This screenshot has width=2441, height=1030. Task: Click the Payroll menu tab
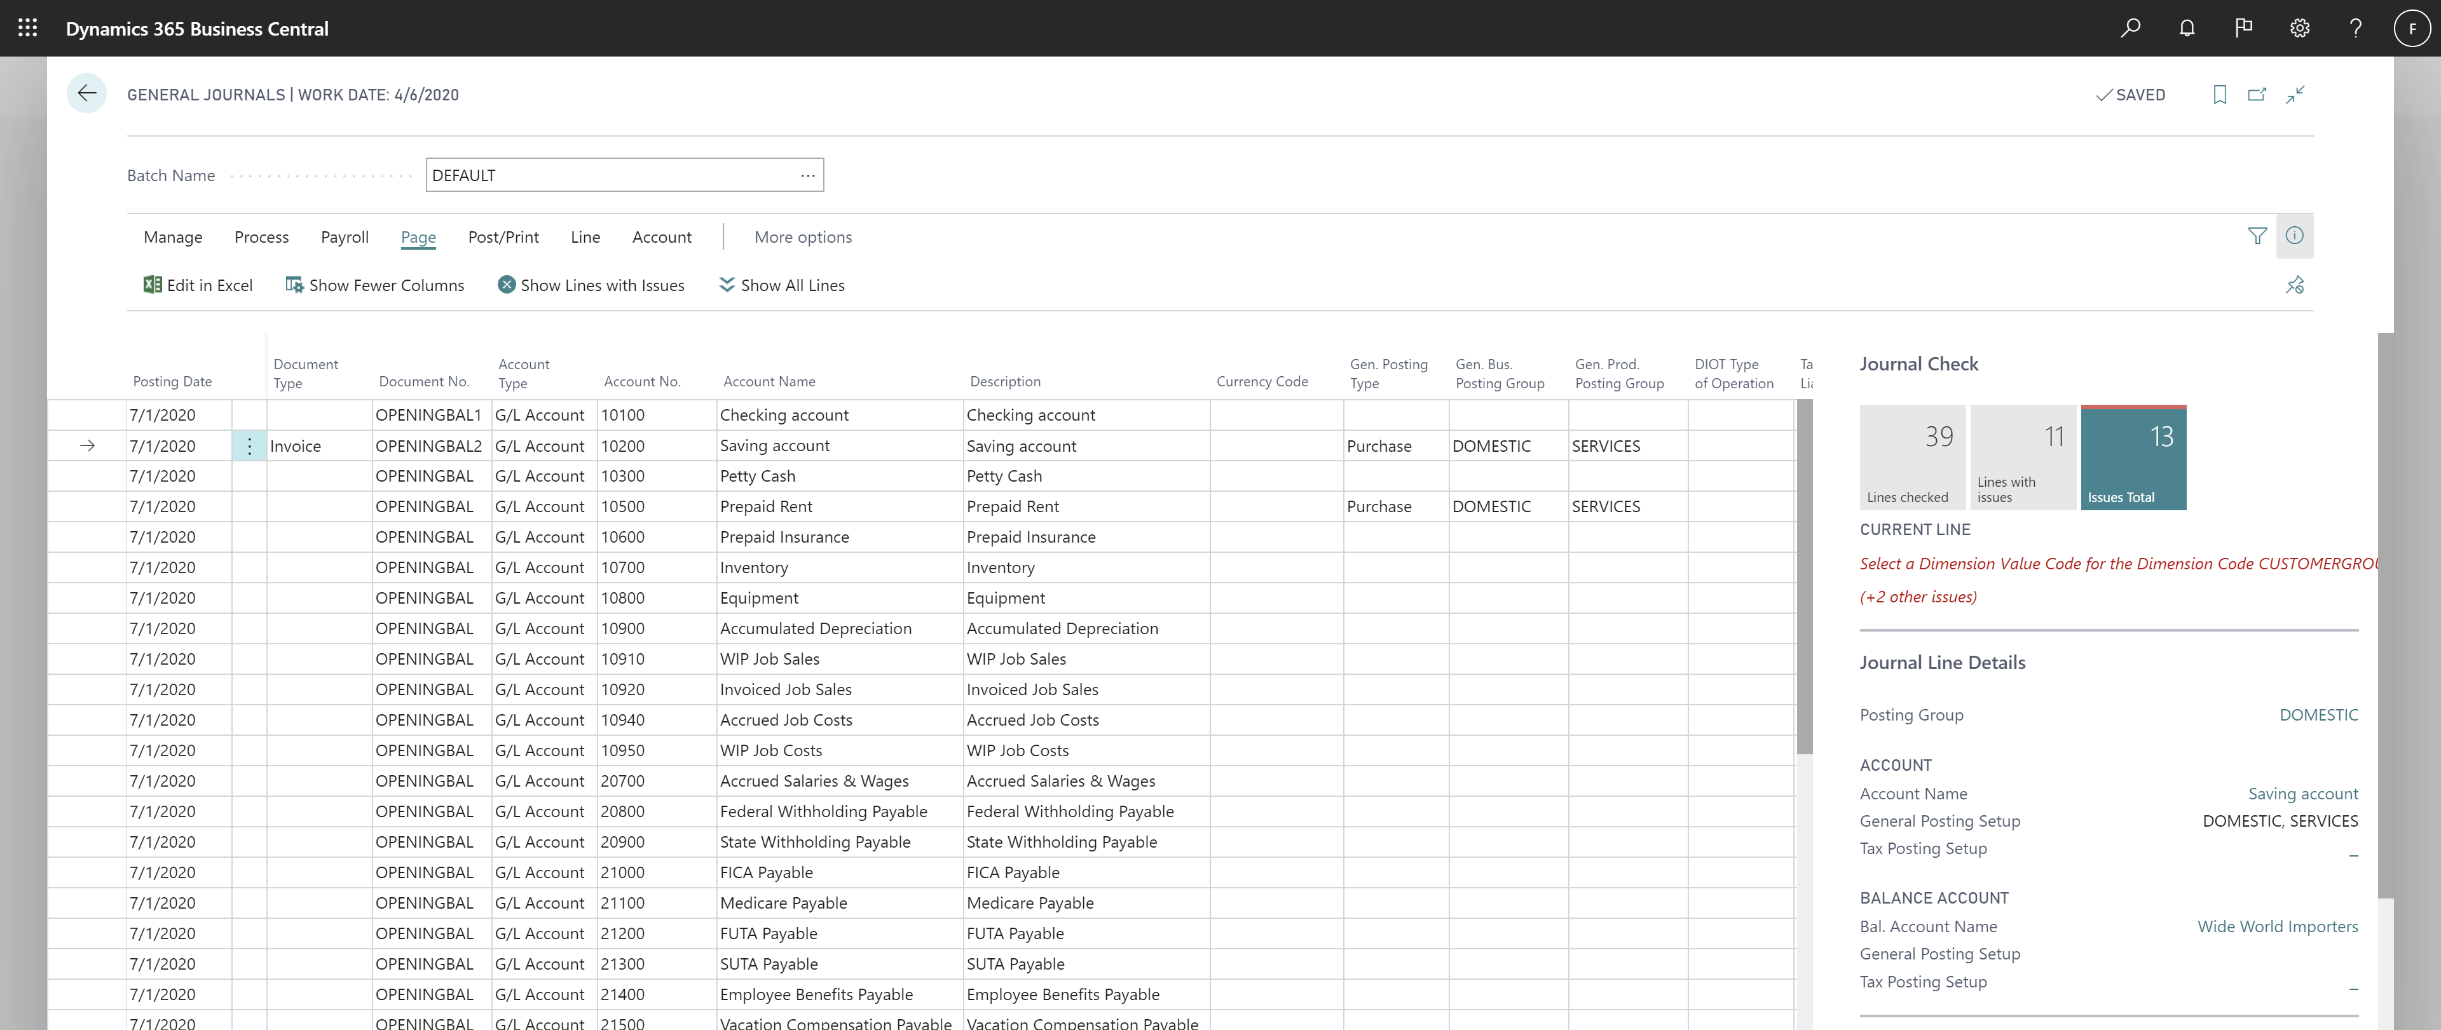click(344, 236)
